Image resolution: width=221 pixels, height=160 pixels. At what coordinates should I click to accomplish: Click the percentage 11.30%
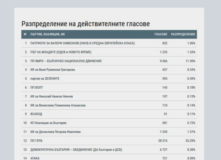[x=190, y=61]
